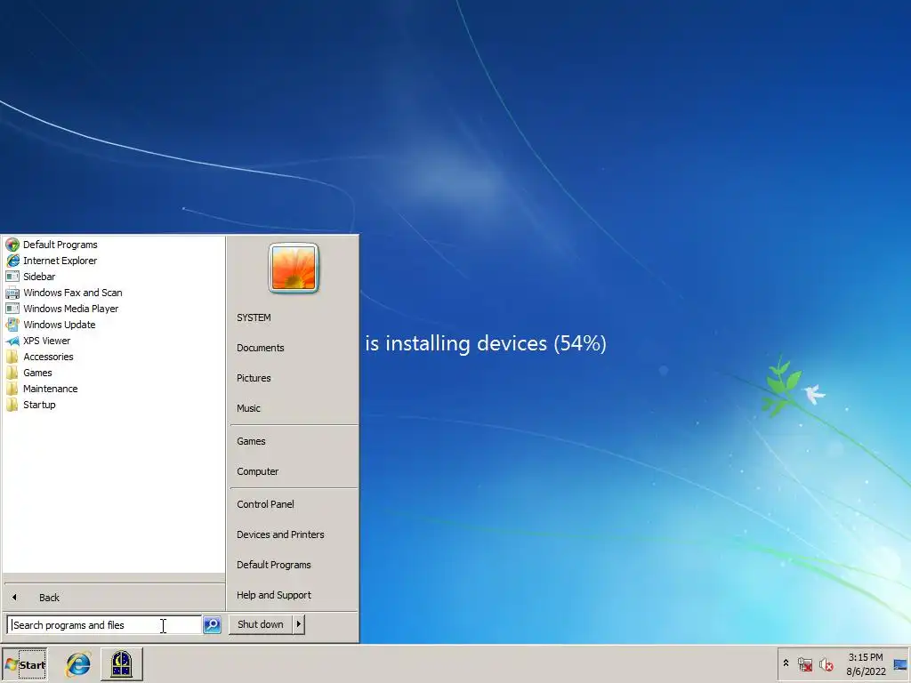The height and width of the screenshot is (683, 911).
Task: Open the arrow menu beside Shut down
Action: pos(299,624)
